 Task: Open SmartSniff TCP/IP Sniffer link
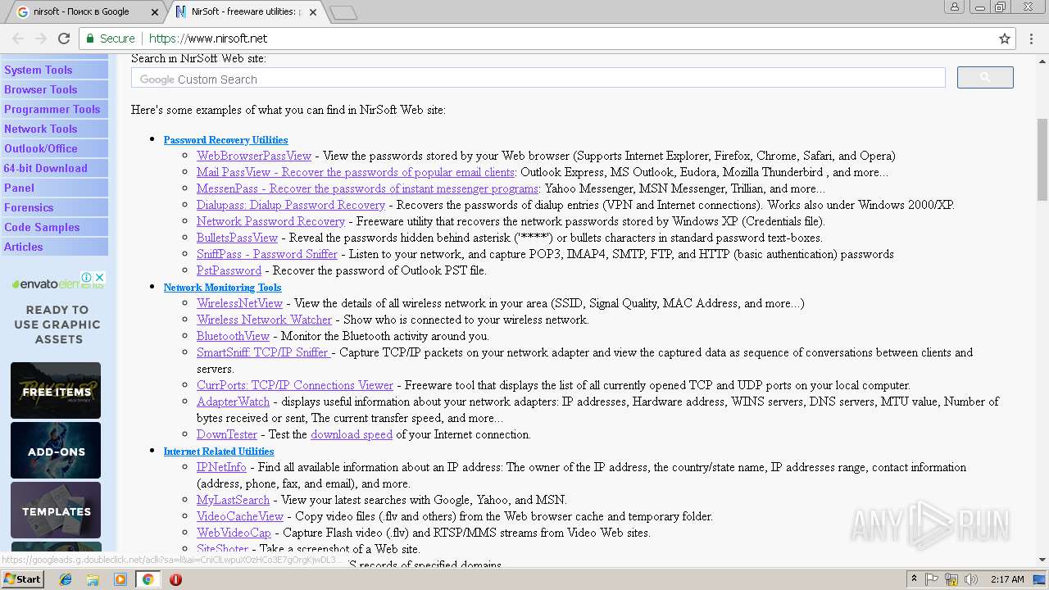(x=263, y=352)
